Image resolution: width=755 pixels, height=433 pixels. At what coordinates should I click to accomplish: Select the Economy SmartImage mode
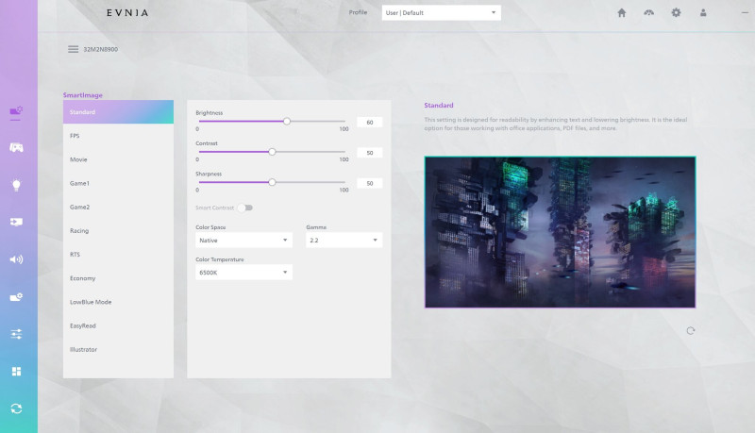(118, 278)
